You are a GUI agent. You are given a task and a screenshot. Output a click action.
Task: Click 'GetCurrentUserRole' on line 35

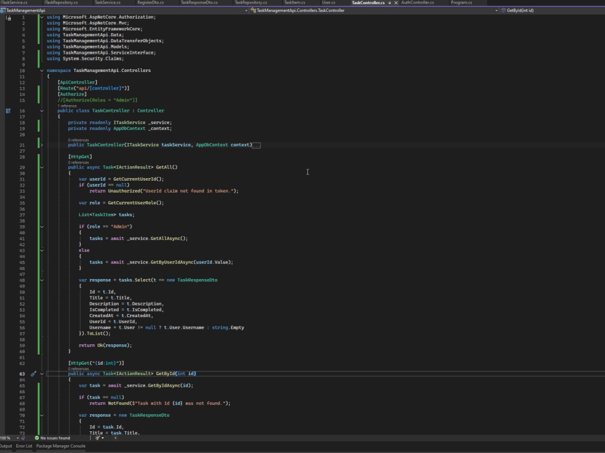pyautogui.click(x=132, y=203)
